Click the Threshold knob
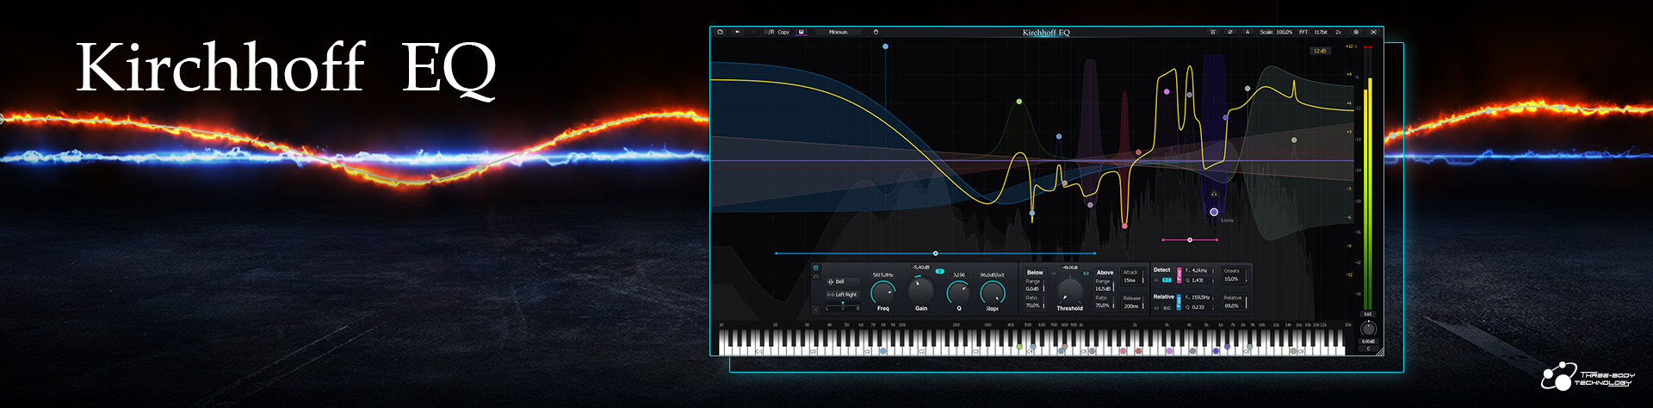Viewport: 1653px width, 408px height. pos(1069,291)
